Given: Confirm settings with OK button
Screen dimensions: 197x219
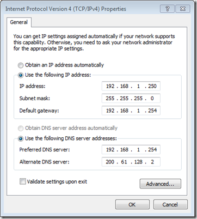Looking at the screenshot, I should tap(132, 204).
